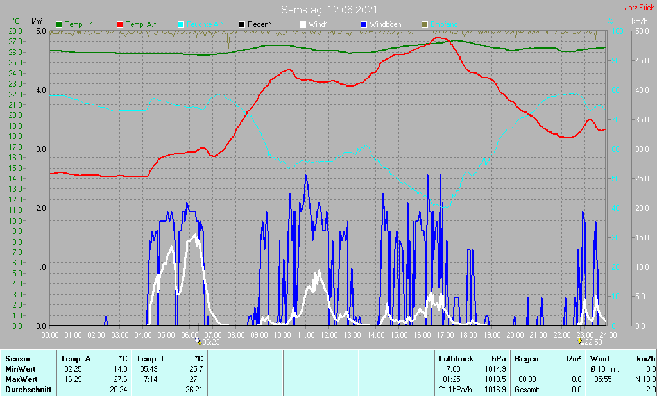657x396 pixels.
Task: Click the green Temp. I. legend swatch
Action: [59, 25]
